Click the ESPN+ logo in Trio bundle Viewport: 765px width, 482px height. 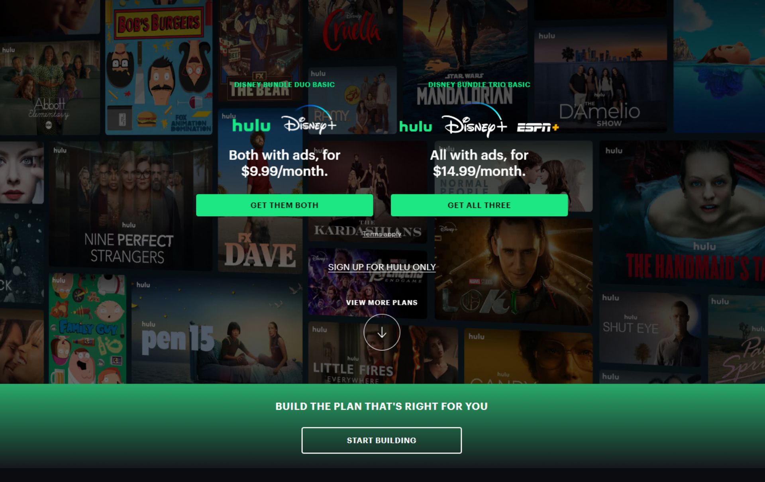point(538,127)
